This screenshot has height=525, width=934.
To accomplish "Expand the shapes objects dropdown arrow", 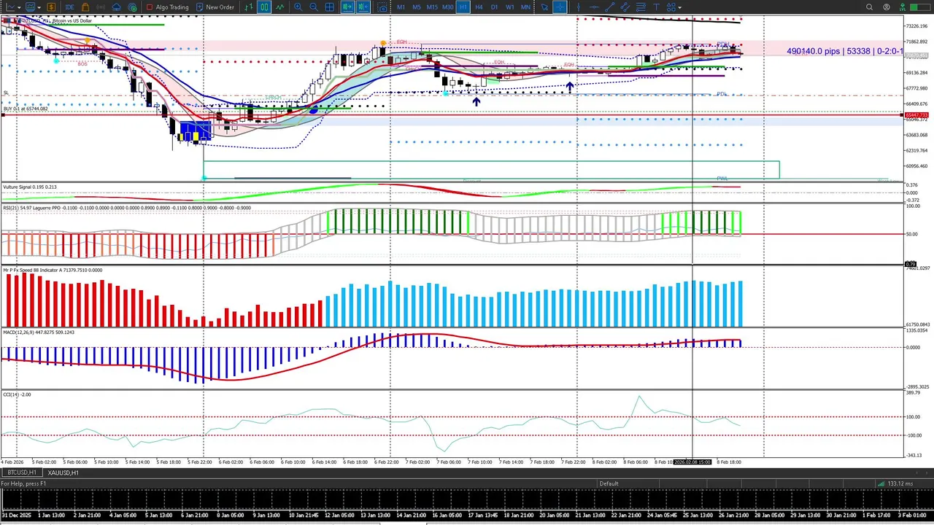I will pyautogui.click(x=680, y=7).
